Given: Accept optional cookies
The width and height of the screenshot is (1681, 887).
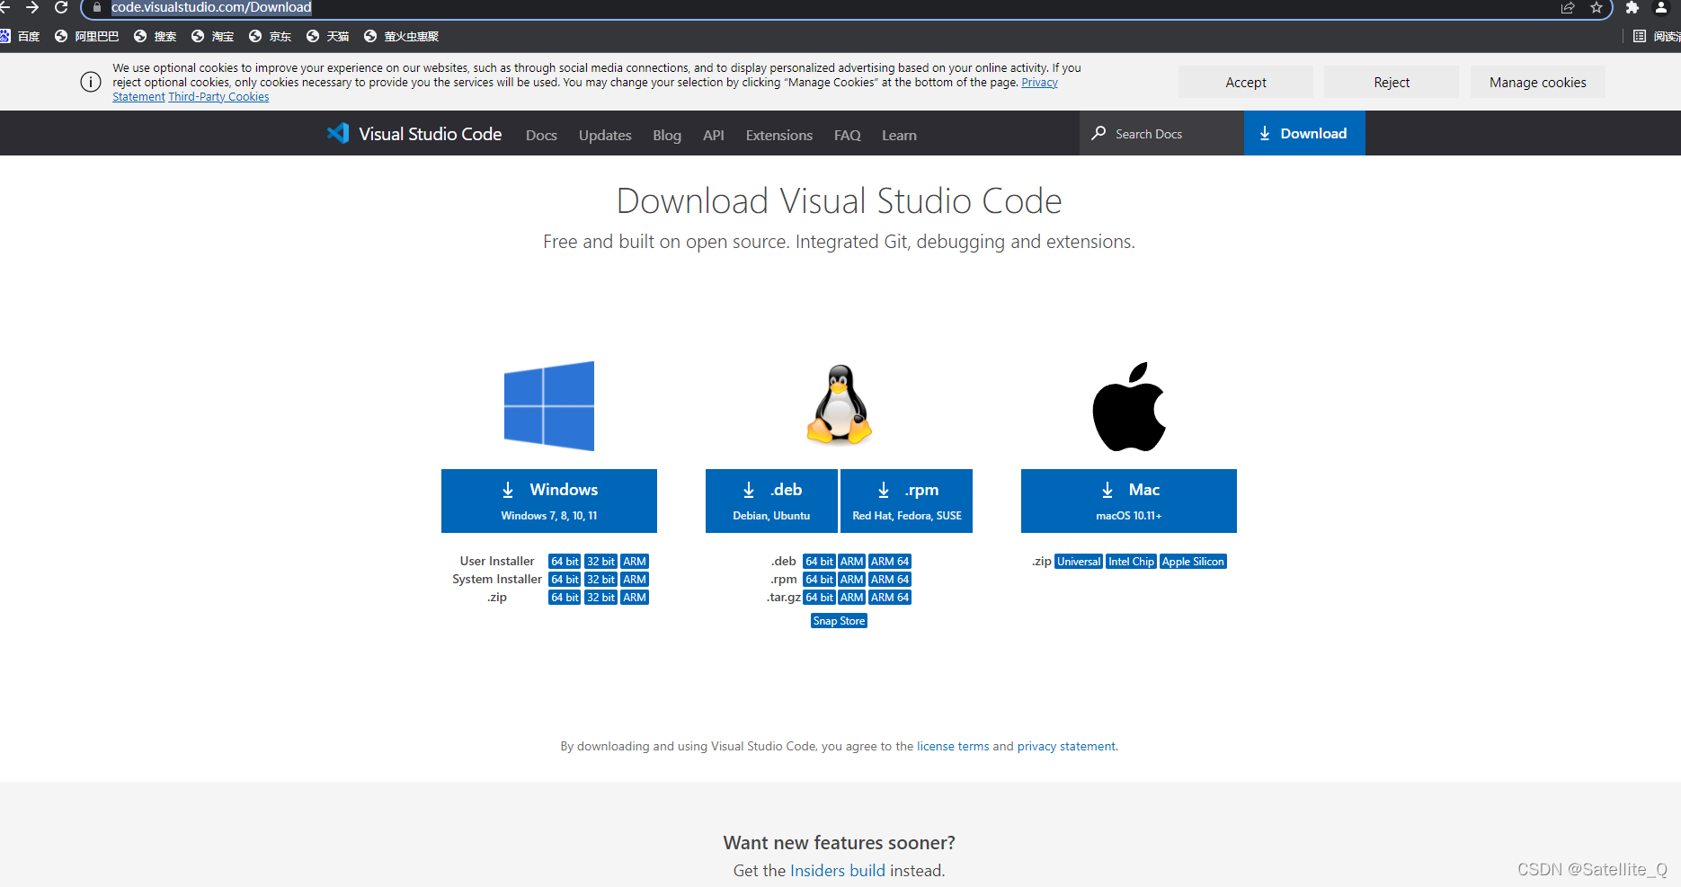Looking at the screenshot, I should click(1246, 82).
